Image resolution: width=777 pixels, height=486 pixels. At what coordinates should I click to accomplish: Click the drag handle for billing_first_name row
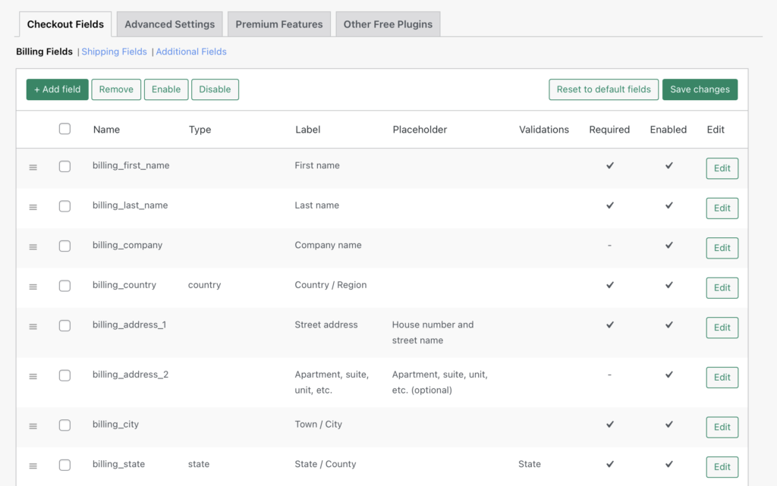click(x=33, y=168)
